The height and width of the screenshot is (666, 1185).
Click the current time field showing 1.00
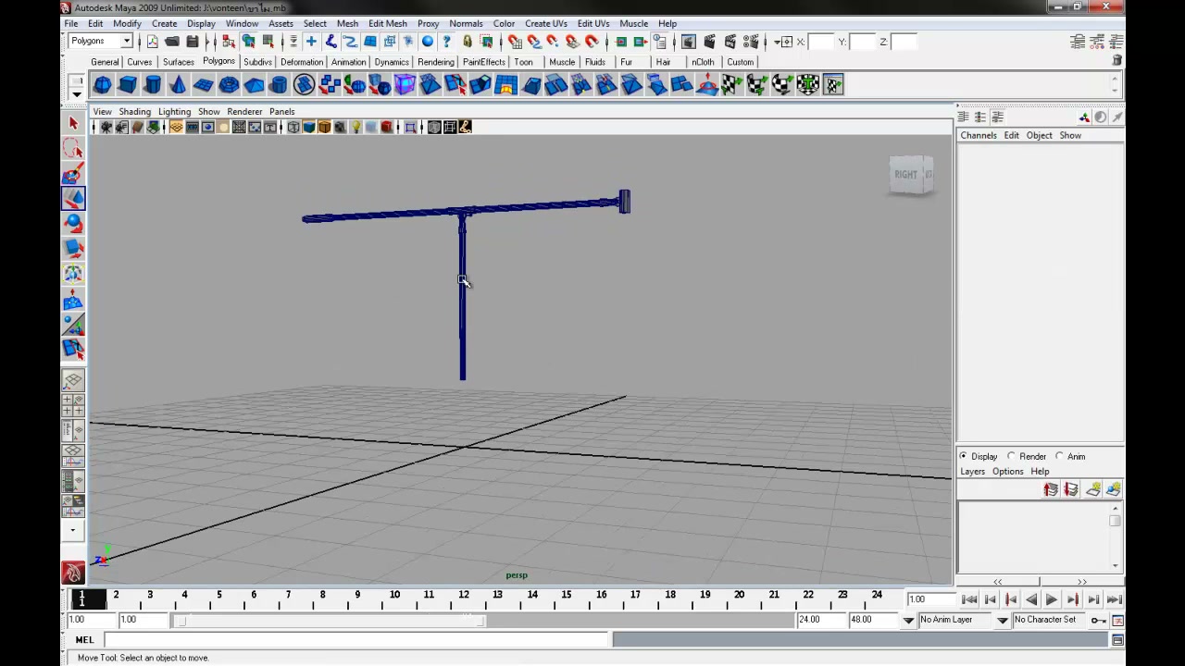(930, 599)
